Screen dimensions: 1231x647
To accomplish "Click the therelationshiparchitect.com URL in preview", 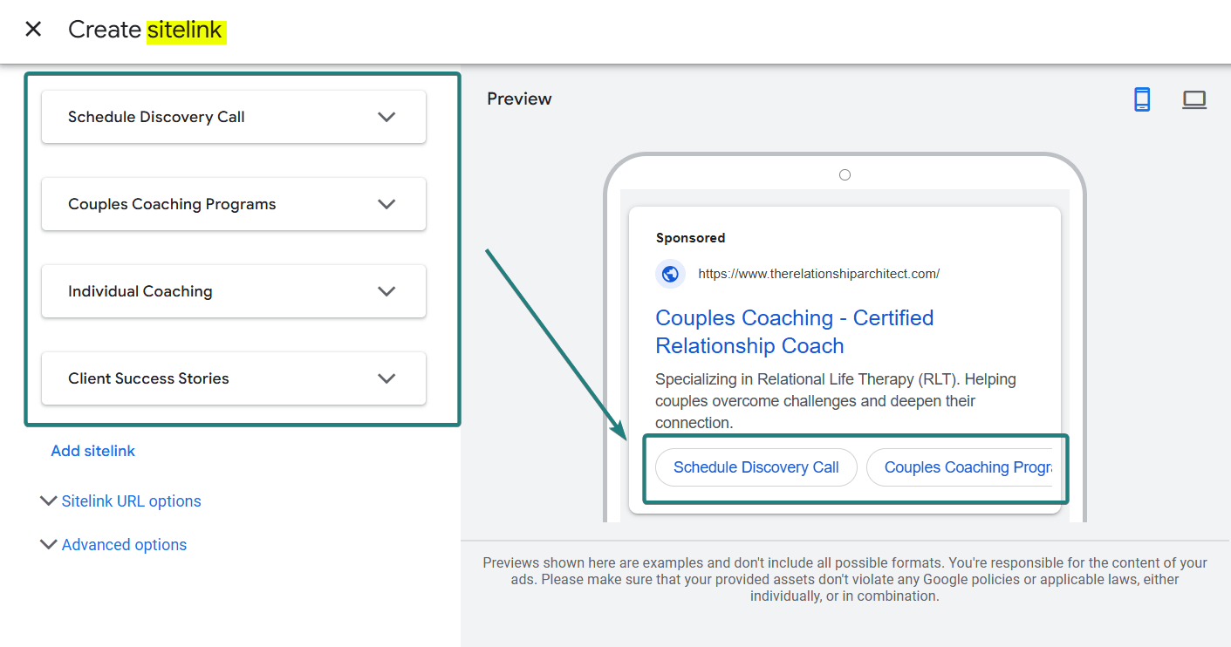I will (818, 274).
